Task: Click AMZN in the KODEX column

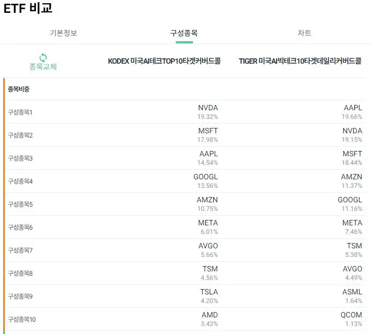Action: pos(207,200)
